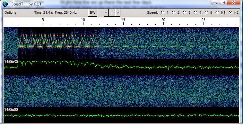Screen dimensions: 243x125
Task: Click the left arrow frequency shift button
Action: click(106, 13)
